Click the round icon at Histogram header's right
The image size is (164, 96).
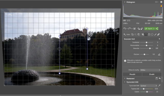[x=161, y=2]
